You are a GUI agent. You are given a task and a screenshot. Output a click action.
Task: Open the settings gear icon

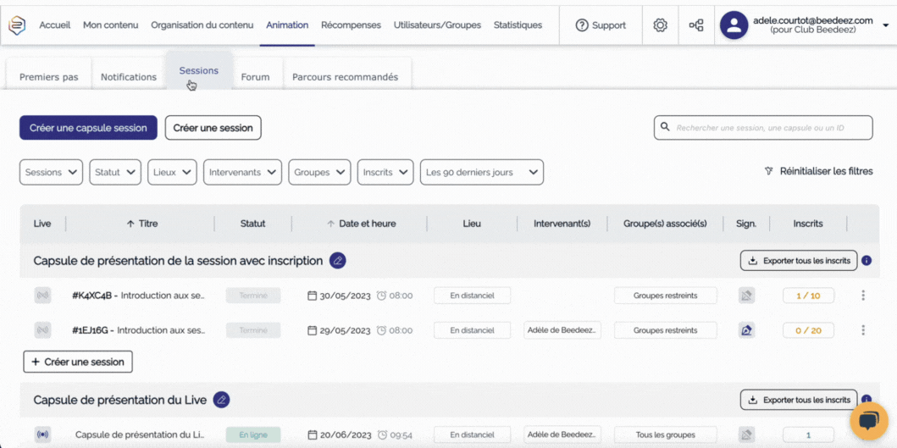(660, 25)
